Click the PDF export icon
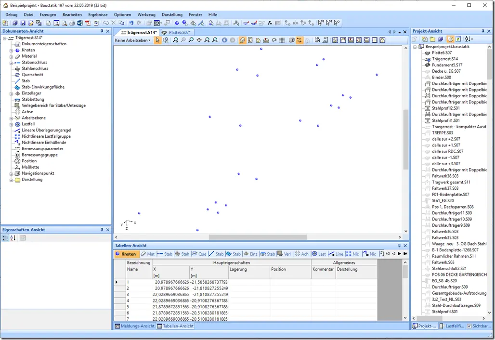 pyautogui.click(x=88, y=23)
